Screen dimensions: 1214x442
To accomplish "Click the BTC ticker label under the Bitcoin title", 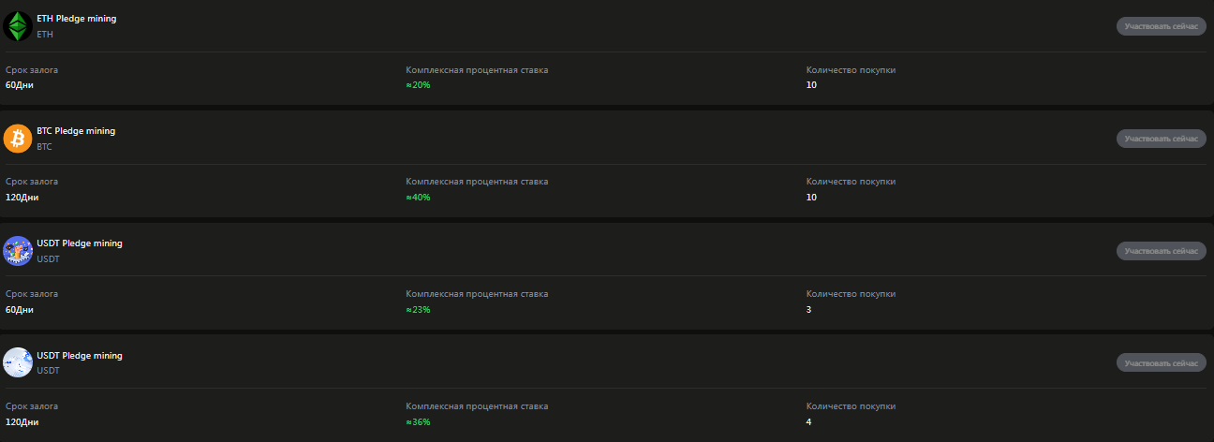I will [44, 147].
